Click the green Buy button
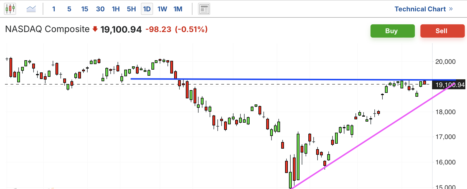 (393, 31)
